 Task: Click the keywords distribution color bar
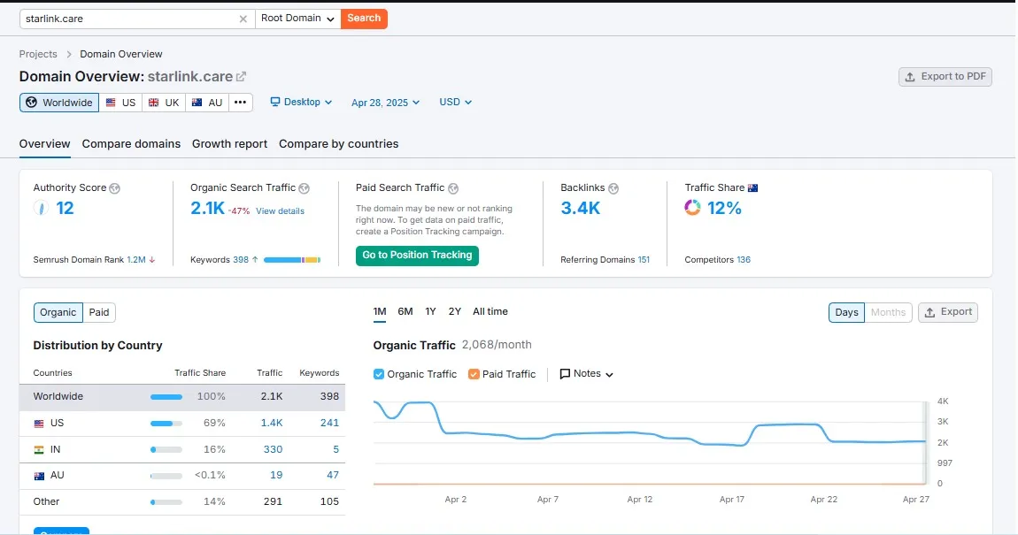[291, 260]
